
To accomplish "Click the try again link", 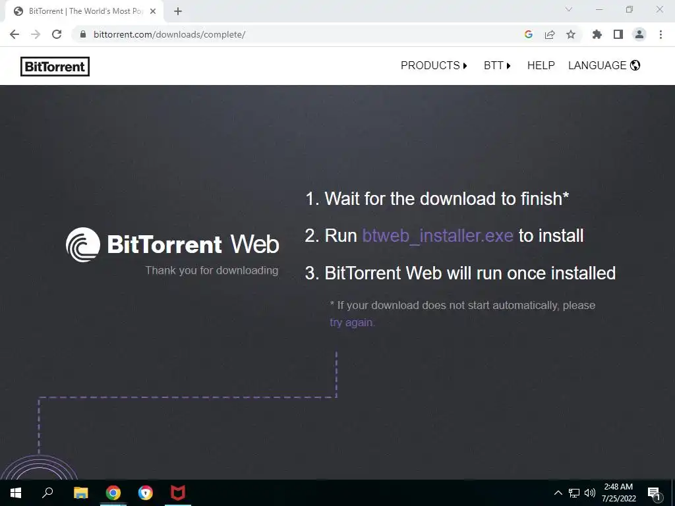I will (x=352, y=322).
